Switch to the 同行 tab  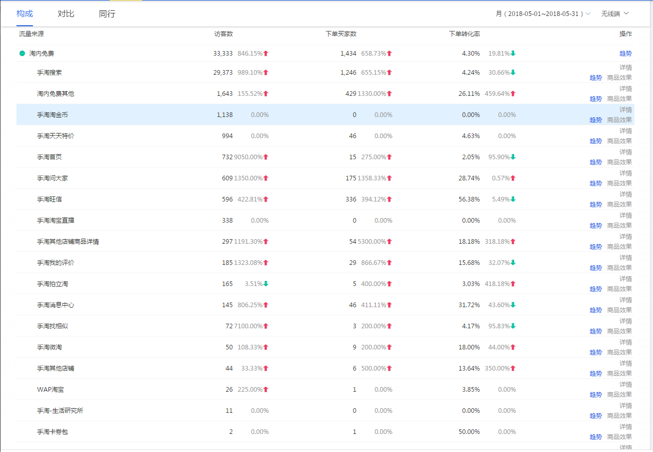[107, 14]
